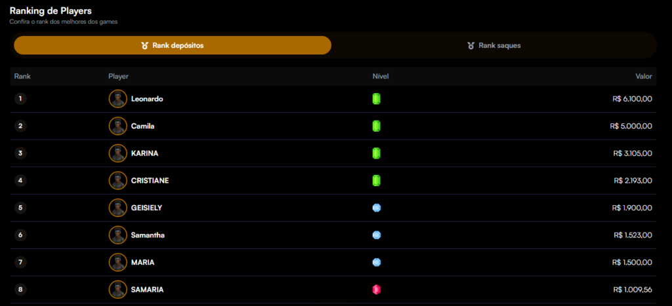The height and width of the screenshot is (306, 672).
Task: Click the R$ 5.000,00 deposit value
Action: (x=631, y=126)
